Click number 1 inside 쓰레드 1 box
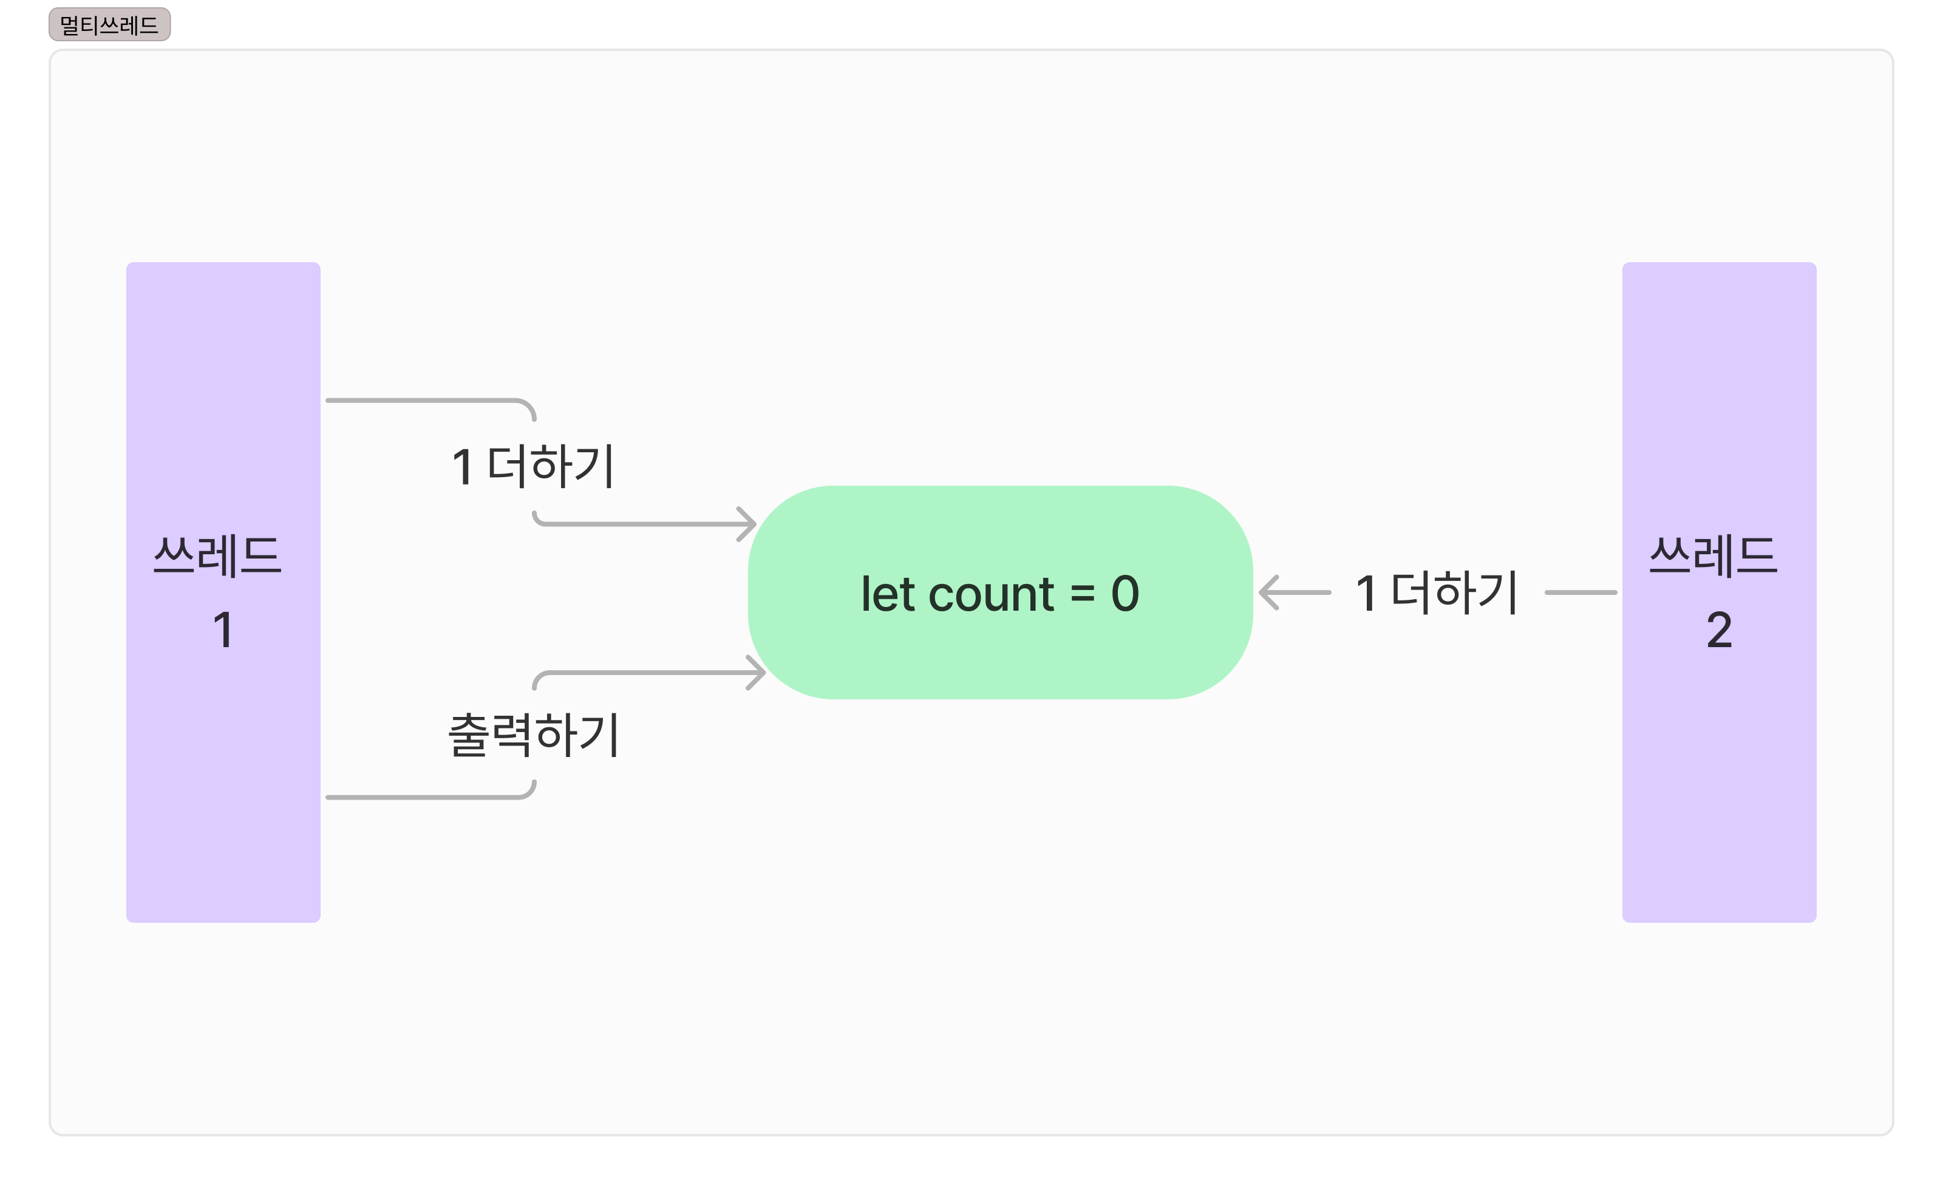The width and height of the screenshot is (1943, 1185). click(x=223, y=630)
